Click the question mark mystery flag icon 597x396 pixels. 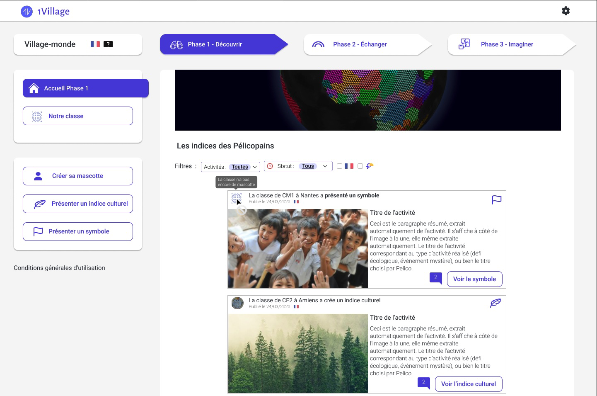point(108,44)
